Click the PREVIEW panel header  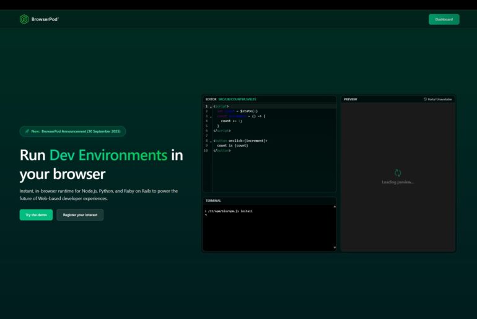point(350,99)
